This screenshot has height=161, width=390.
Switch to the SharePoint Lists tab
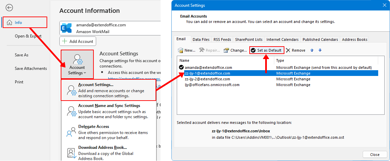pos(249,39)
